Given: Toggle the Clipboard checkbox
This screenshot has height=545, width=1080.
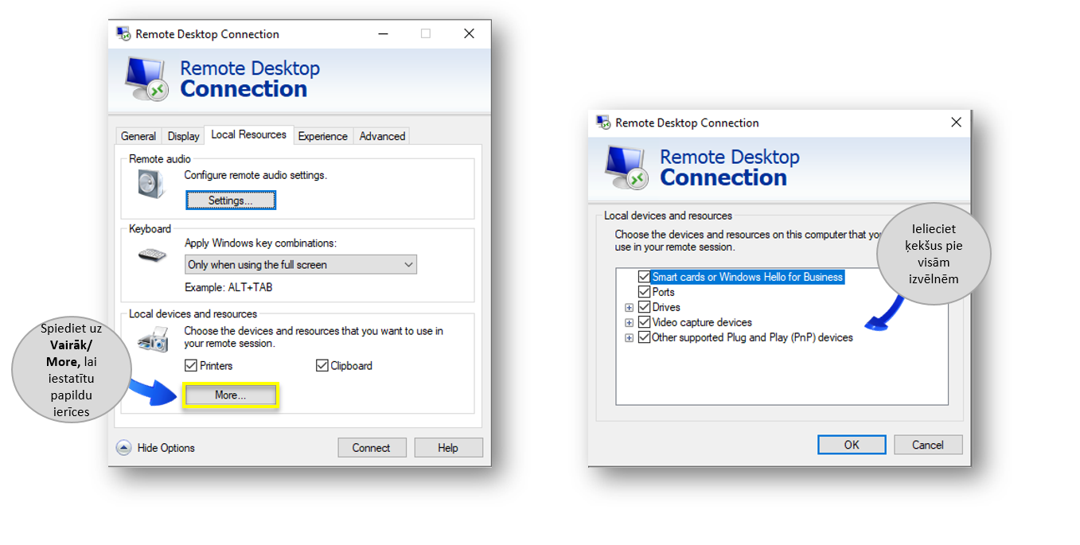Looking at the screenshot, I should click(322, 366).
